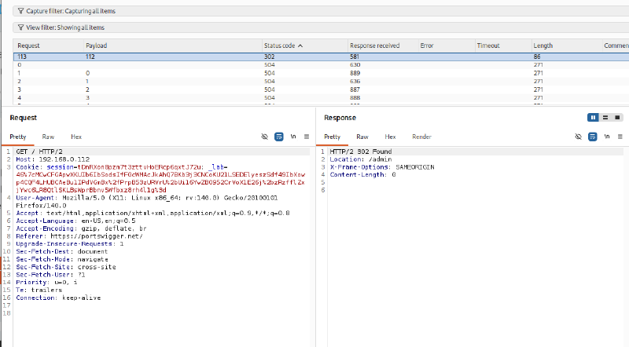Click the length 86 cell

(x=537, y=57)
